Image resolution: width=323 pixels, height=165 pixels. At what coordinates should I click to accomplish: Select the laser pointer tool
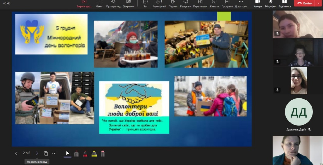click(68, 153)
